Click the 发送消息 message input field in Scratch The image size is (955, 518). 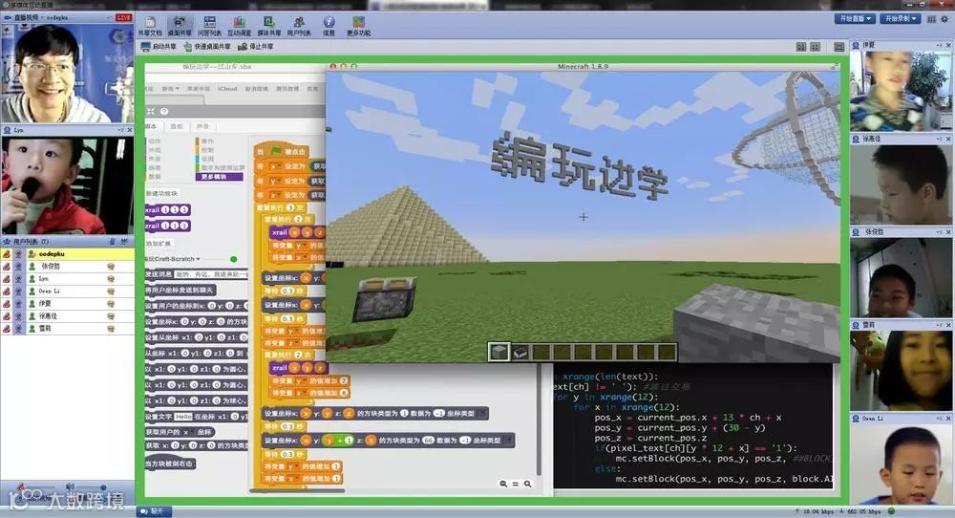click(211, 275)
